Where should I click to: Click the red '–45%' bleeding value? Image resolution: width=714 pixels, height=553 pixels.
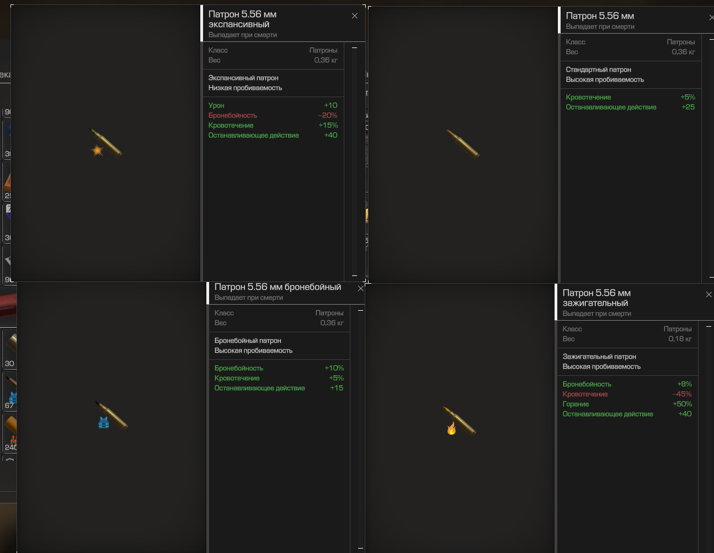tap(682, 394)
